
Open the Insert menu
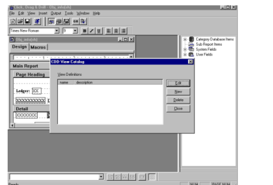(x=43, y=13)
